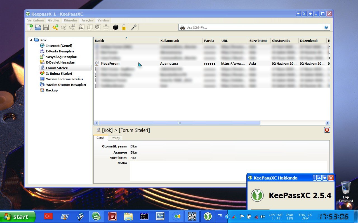The image size is (358, 223).
Task: Switch to the Genel tab
Action: click(100, 138)
